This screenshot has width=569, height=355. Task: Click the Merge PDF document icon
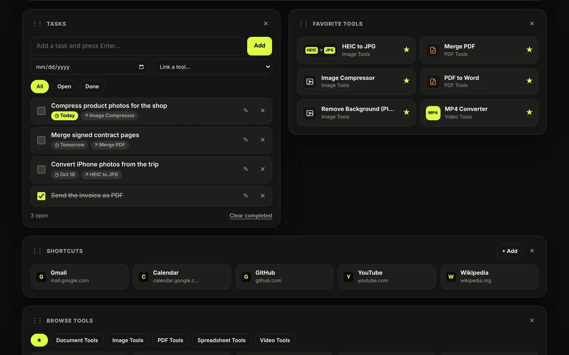point(433,50)
